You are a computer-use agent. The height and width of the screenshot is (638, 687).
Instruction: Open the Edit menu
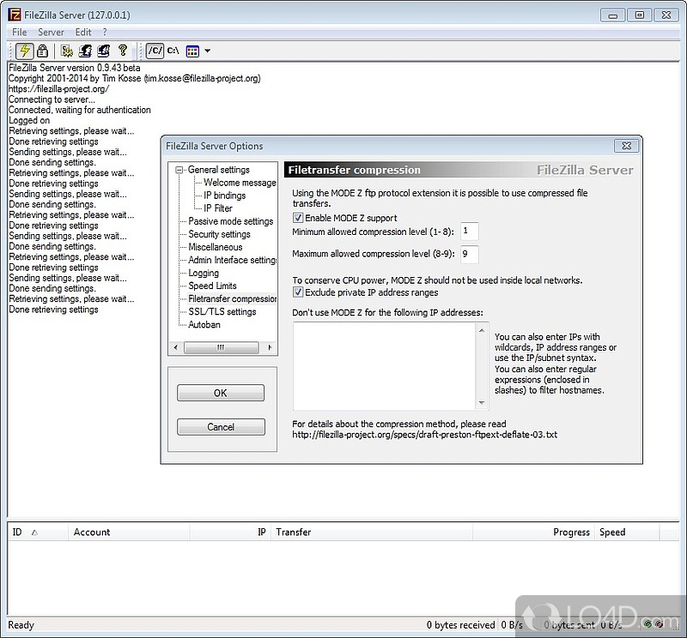coord(83,33)
